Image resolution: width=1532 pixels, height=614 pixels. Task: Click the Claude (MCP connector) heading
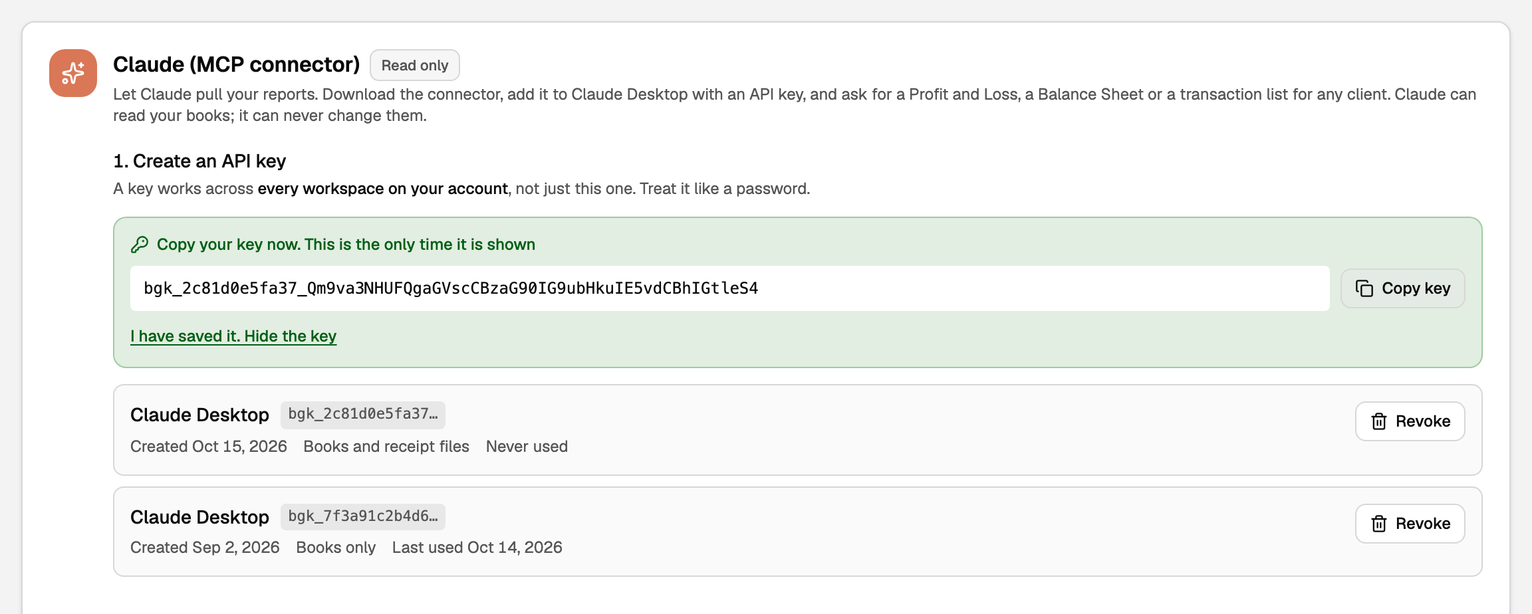click(236, 64)
